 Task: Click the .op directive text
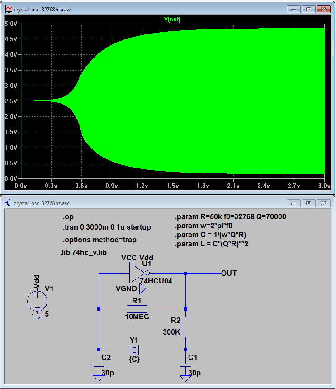68,217
